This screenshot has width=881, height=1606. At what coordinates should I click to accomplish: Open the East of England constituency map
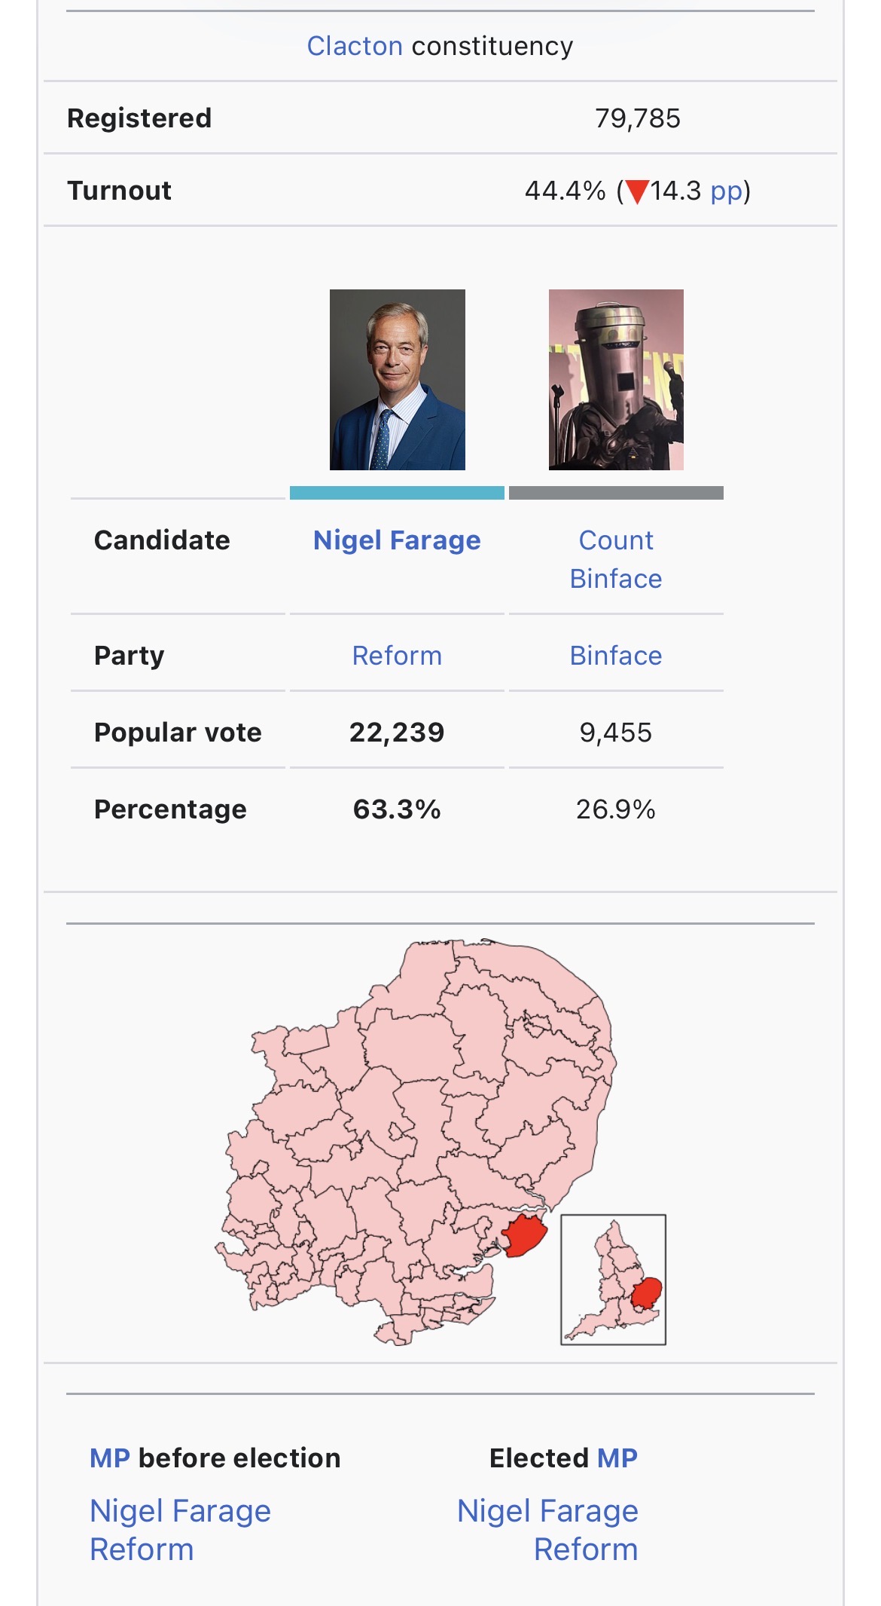pos(416,1142)
